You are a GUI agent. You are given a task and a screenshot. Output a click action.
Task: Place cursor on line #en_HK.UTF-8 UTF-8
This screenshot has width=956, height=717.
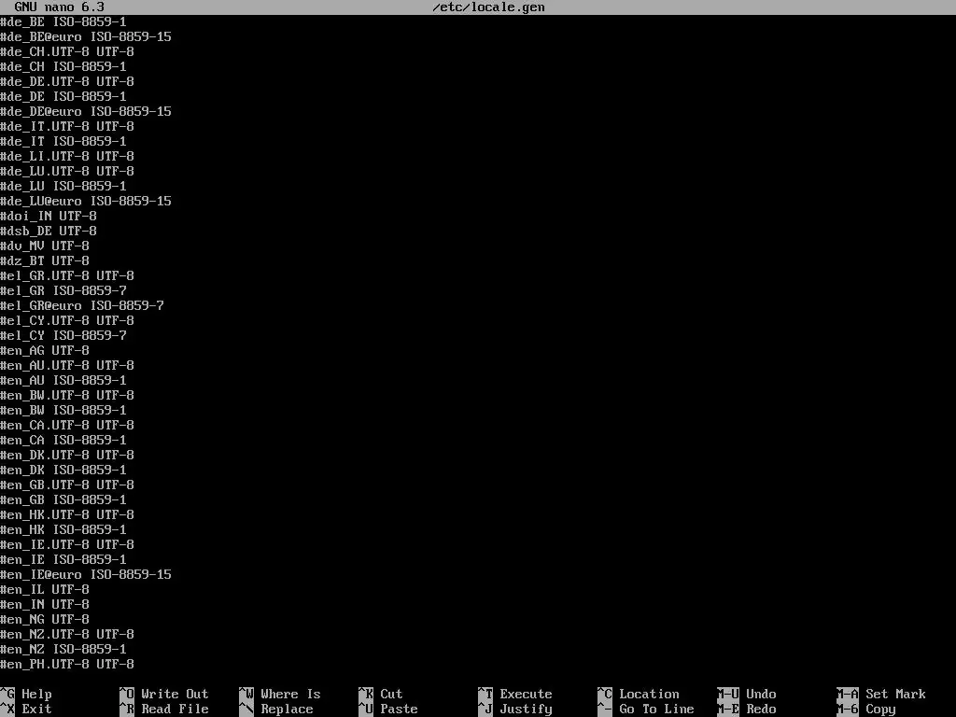[x=67, y=514]
